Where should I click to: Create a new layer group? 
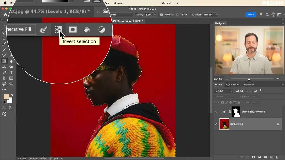click(x=265, y=157)
